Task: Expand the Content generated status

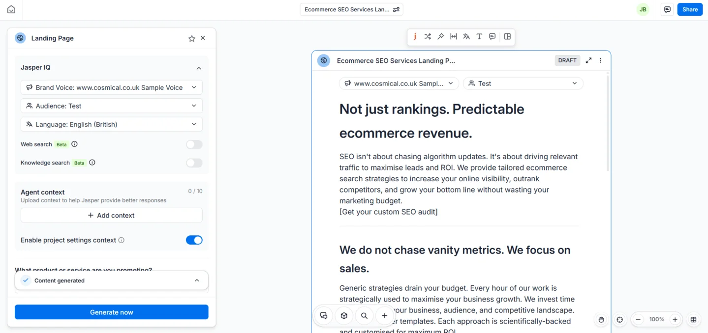Action: pyautogui.click(x=196, y=280)
